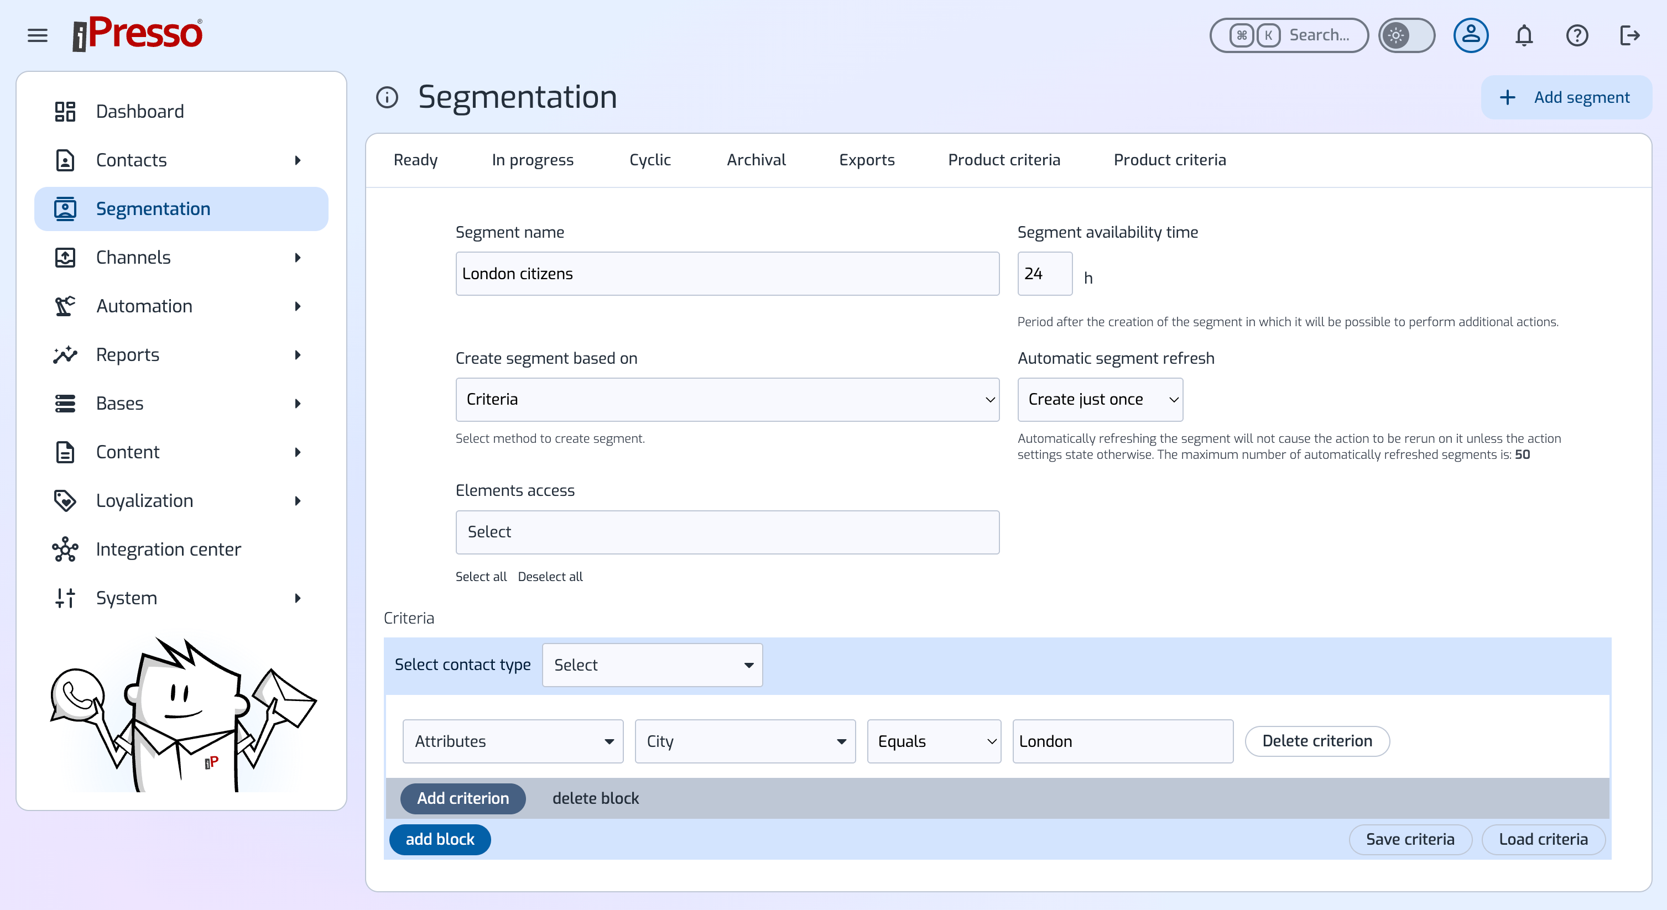Open the Select contact type dropdown

click(652, 665)
